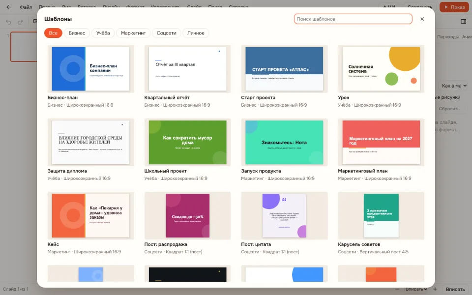The image size is (472, 295).
Task: Click the minus zoom-out icon in the status bar
Action: coord(397,289)
